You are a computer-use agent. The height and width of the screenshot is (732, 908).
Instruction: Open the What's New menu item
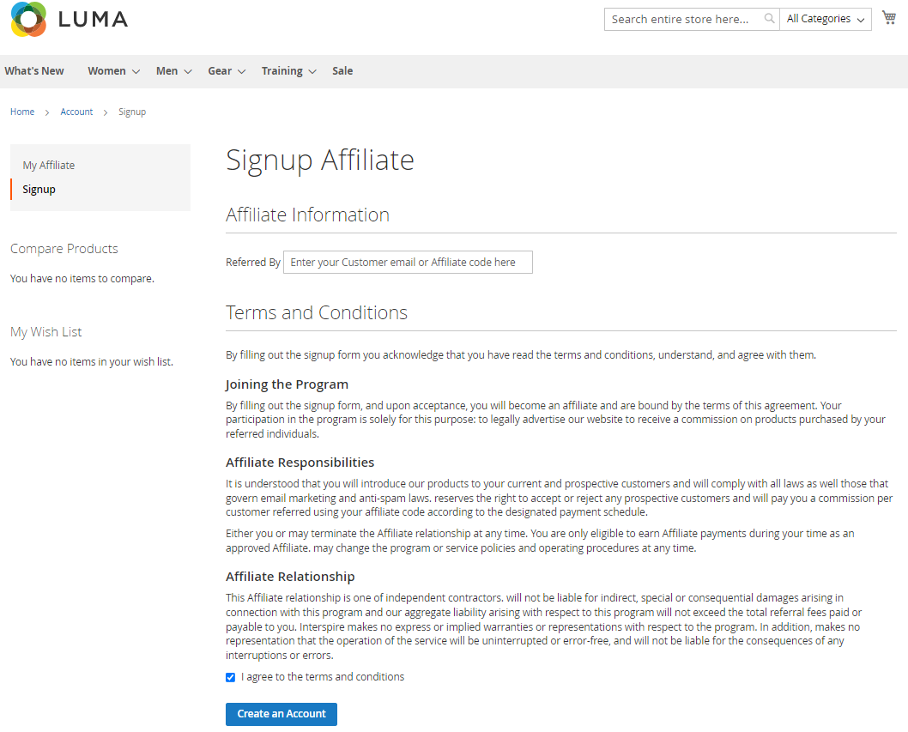tap(34, 71)
